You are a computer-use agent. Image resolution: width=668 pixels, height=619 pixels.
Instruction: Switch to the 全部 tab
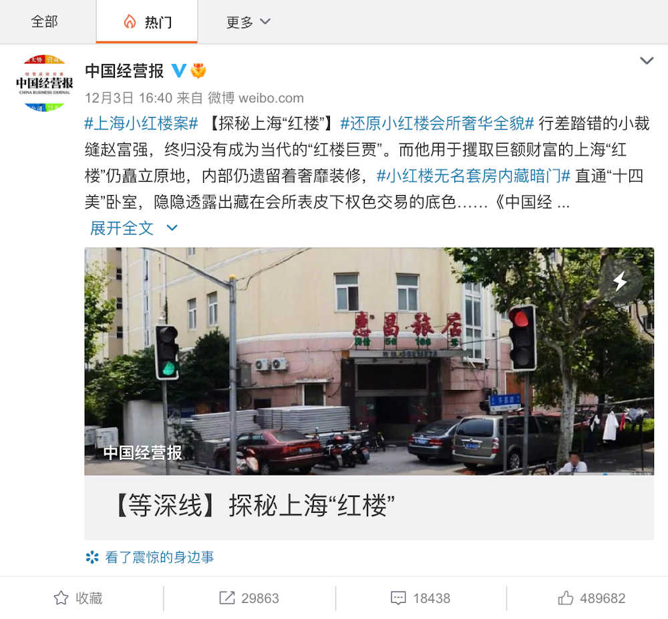click(44, 22)
